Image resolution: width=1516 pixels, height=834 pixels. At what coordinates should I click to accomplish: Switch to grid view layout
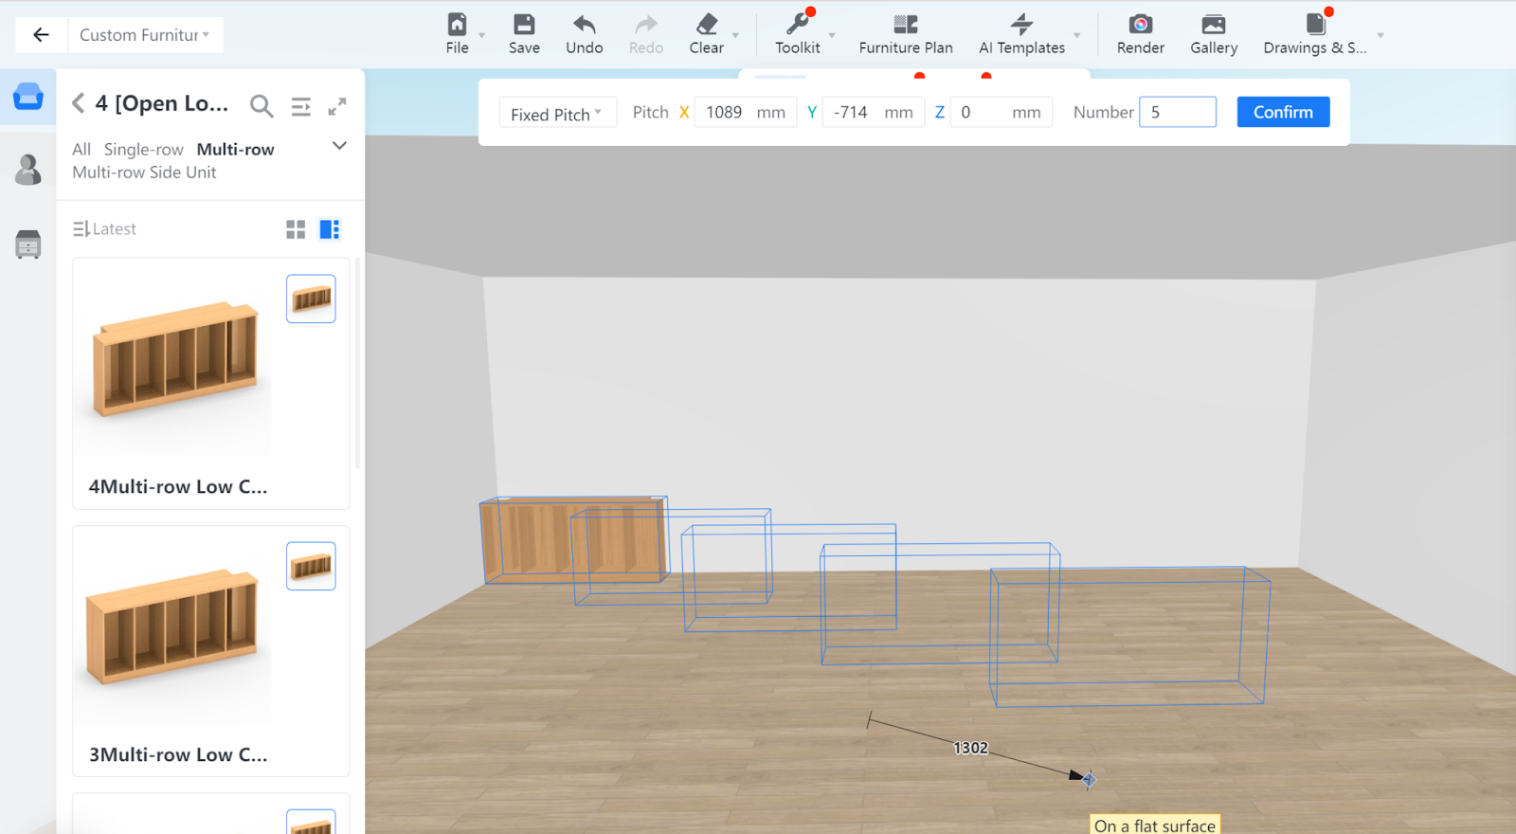pyautogui.click(x=296, y=229)
